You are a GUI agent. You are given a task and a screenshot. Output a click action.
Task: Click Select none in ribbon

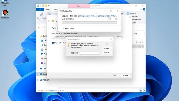coord(135,16)
